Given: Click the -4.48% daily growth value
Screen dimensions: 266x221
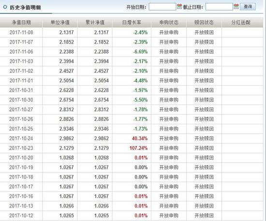Looking at the screenshot, I should coord(140,80).
